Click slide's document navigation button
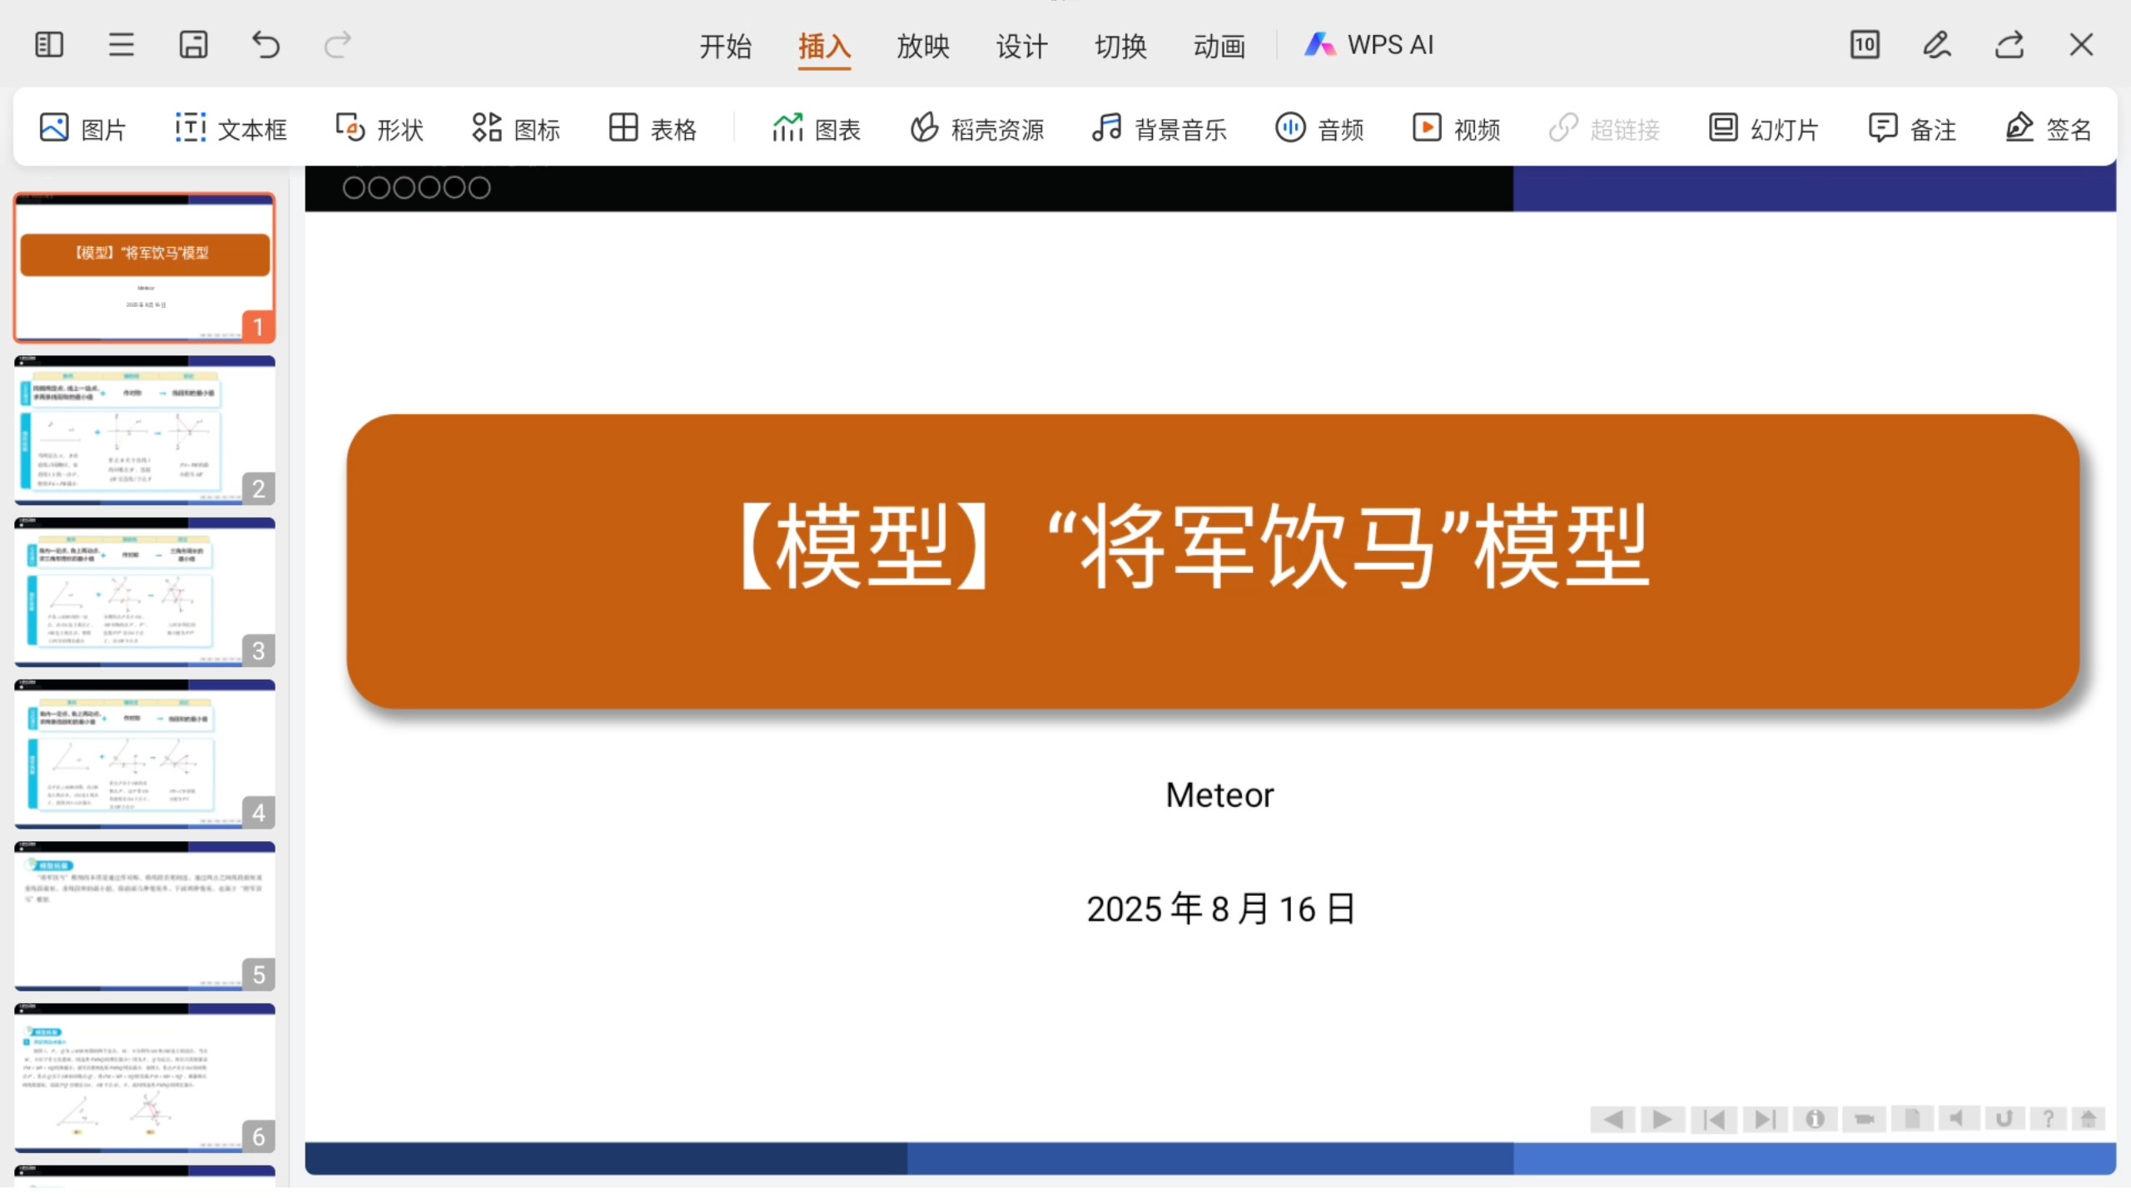Screen dimensions: 2131x1198 pyautogui.click(x=1912, y=1119)
